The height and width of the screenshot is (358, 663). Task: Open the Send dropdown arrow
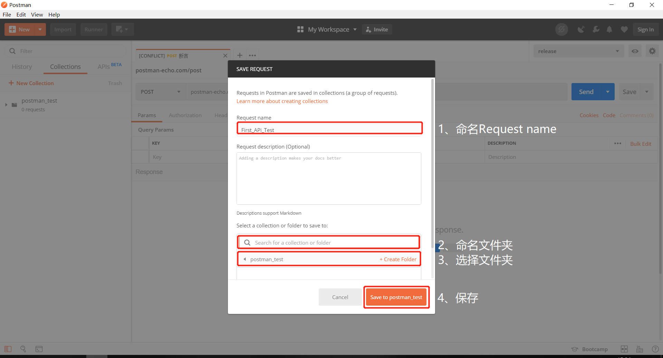(x=608, y=92)
